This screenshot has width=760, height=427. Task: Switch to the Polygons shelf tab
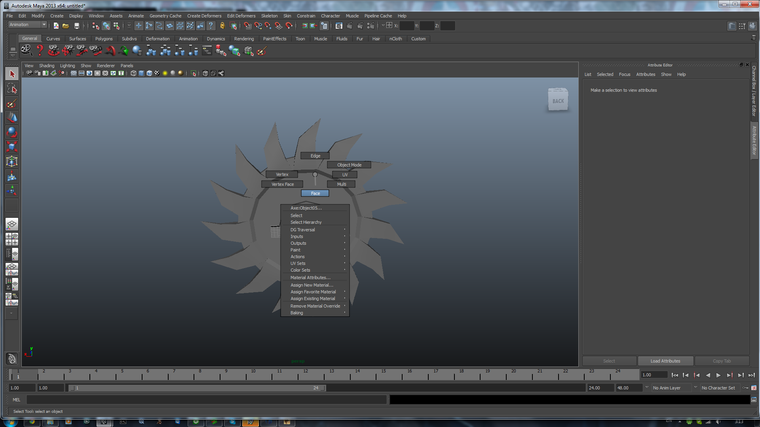click(x=104, y=39)
